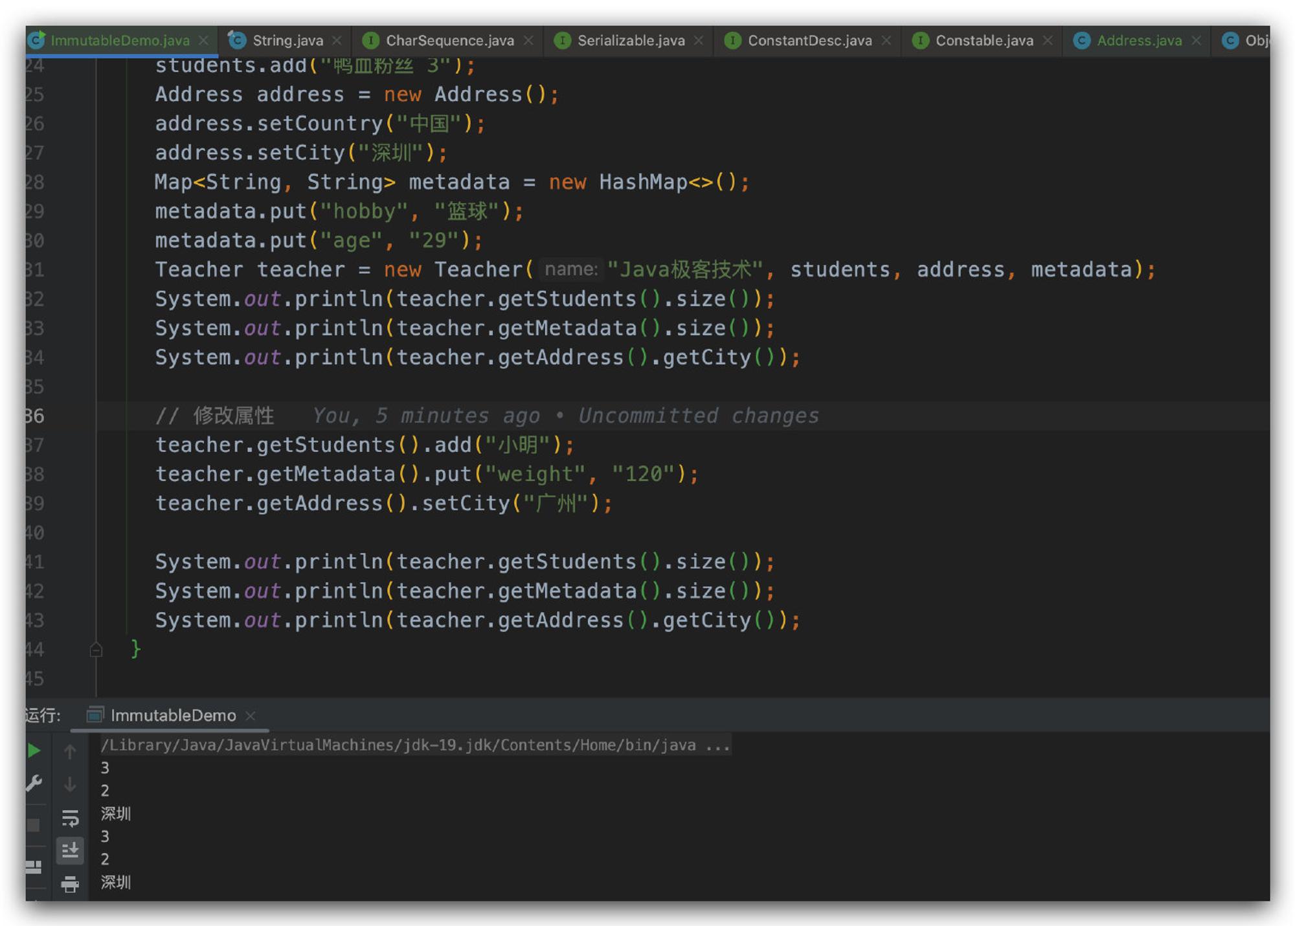This screenshot has width=1295, height=926.
Task: Jump up the stack trace with the up arrow
Action: click(x=70, y=751)
